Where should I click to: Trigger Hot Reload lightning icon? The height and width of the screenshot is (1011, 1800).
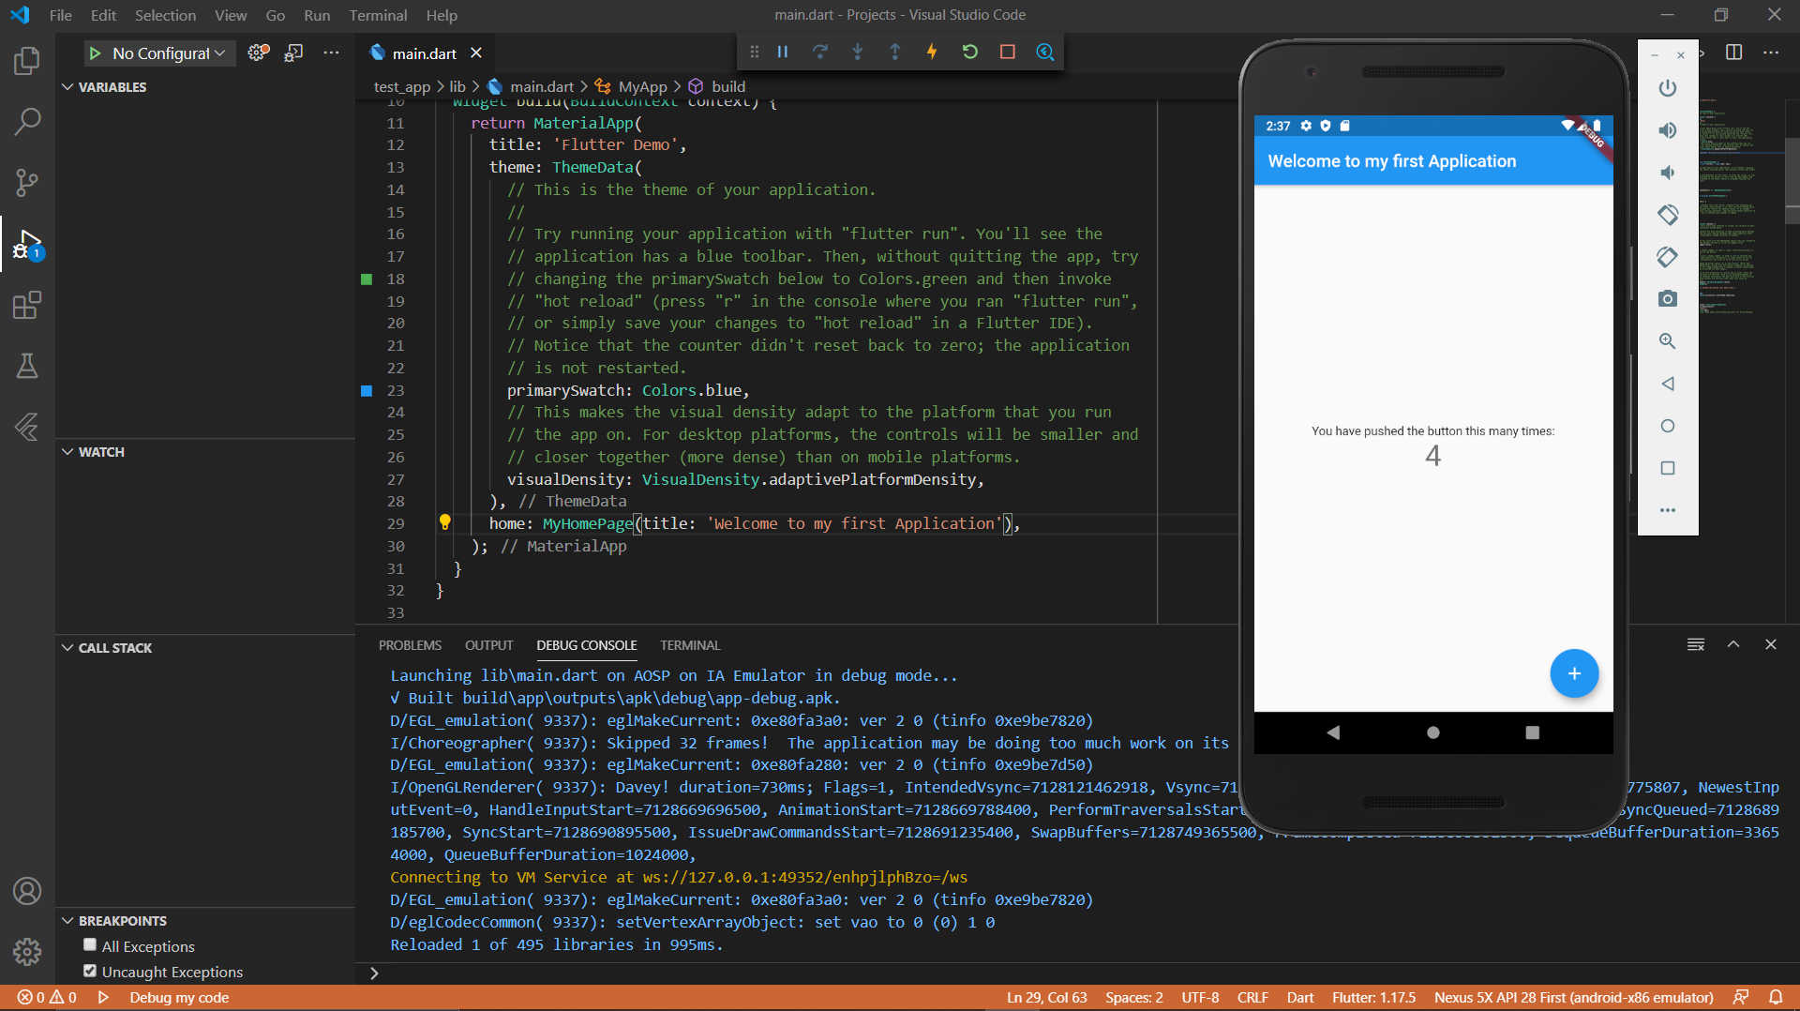[x=932, y=52]
